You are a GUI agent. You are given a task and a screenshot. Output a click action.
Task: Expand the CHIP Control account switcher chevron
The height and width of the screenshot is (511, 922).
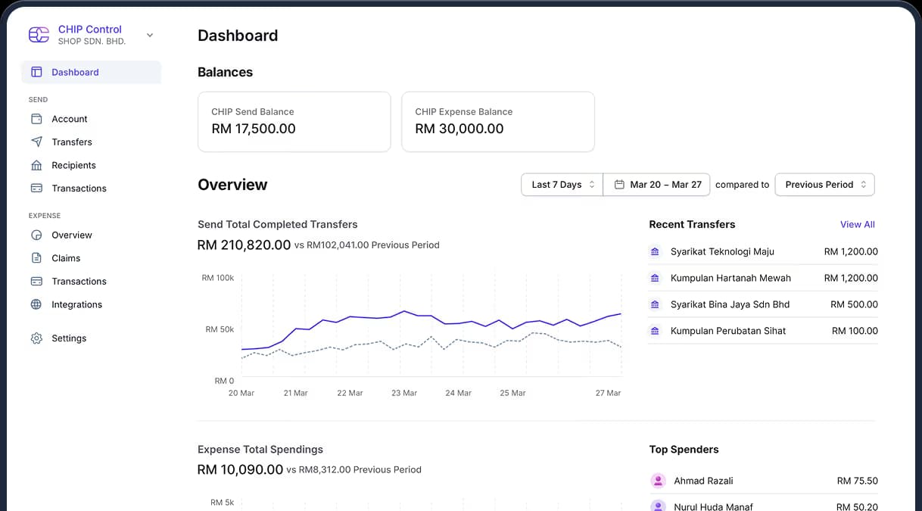pyautogui.click(x=150, y=35)
